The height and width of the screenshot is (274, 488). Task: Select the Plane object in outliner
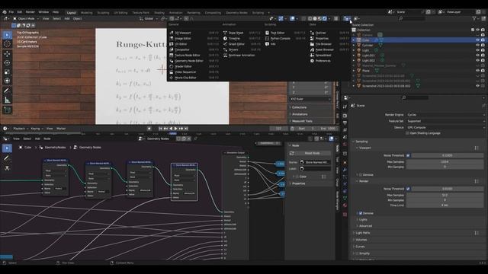pyautogui.click(x=366, y=71)
